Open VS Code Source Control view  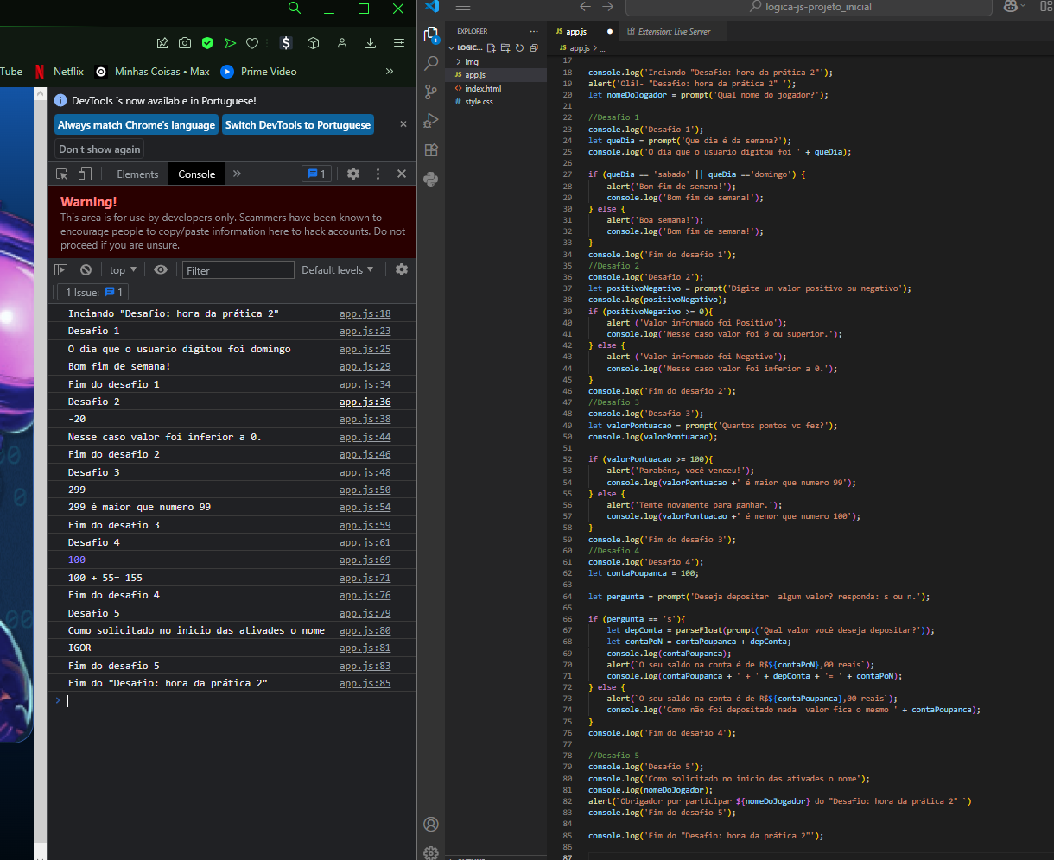pos(432,92)
